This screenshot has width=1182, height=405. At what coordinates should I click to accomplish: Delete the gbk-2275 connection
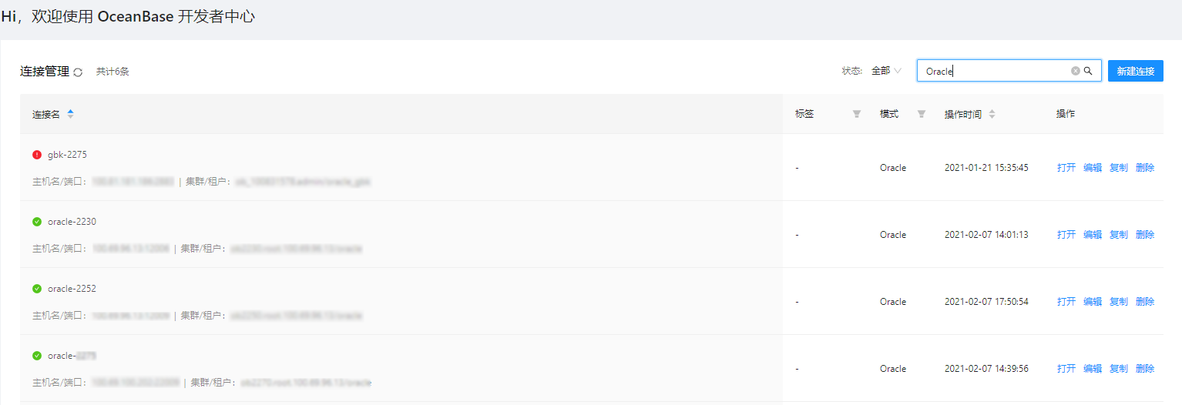1145,168
